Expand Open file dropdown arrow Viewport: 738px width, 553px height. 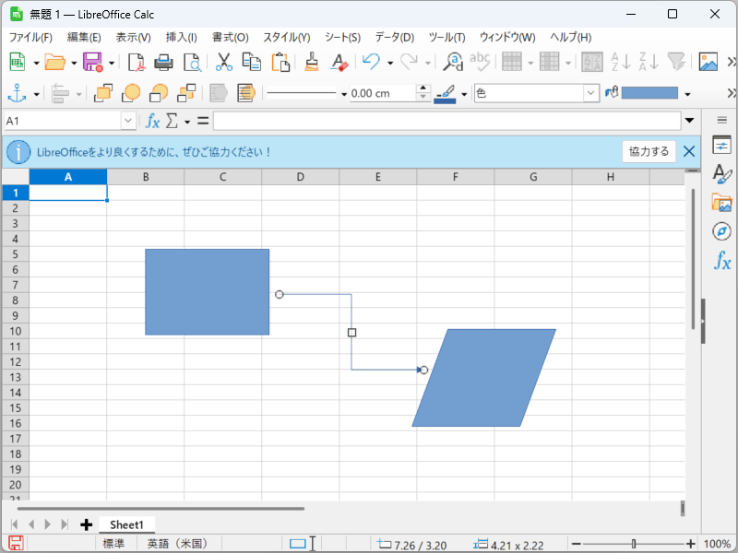pos(74,63)
